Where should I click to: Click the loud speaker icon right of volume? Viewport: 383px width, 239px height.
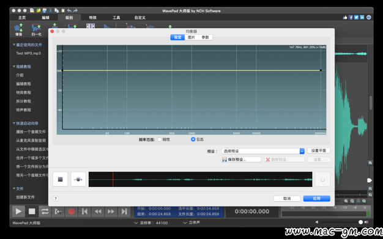[x=366, y=222]
